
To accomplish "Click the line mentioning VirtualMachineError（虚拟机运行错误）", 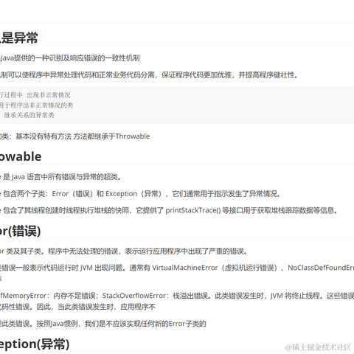I will point(177,268).
